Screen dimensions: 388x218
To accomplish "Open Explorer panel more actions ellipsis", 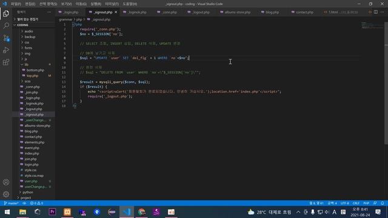I will (x=49, y=12).
